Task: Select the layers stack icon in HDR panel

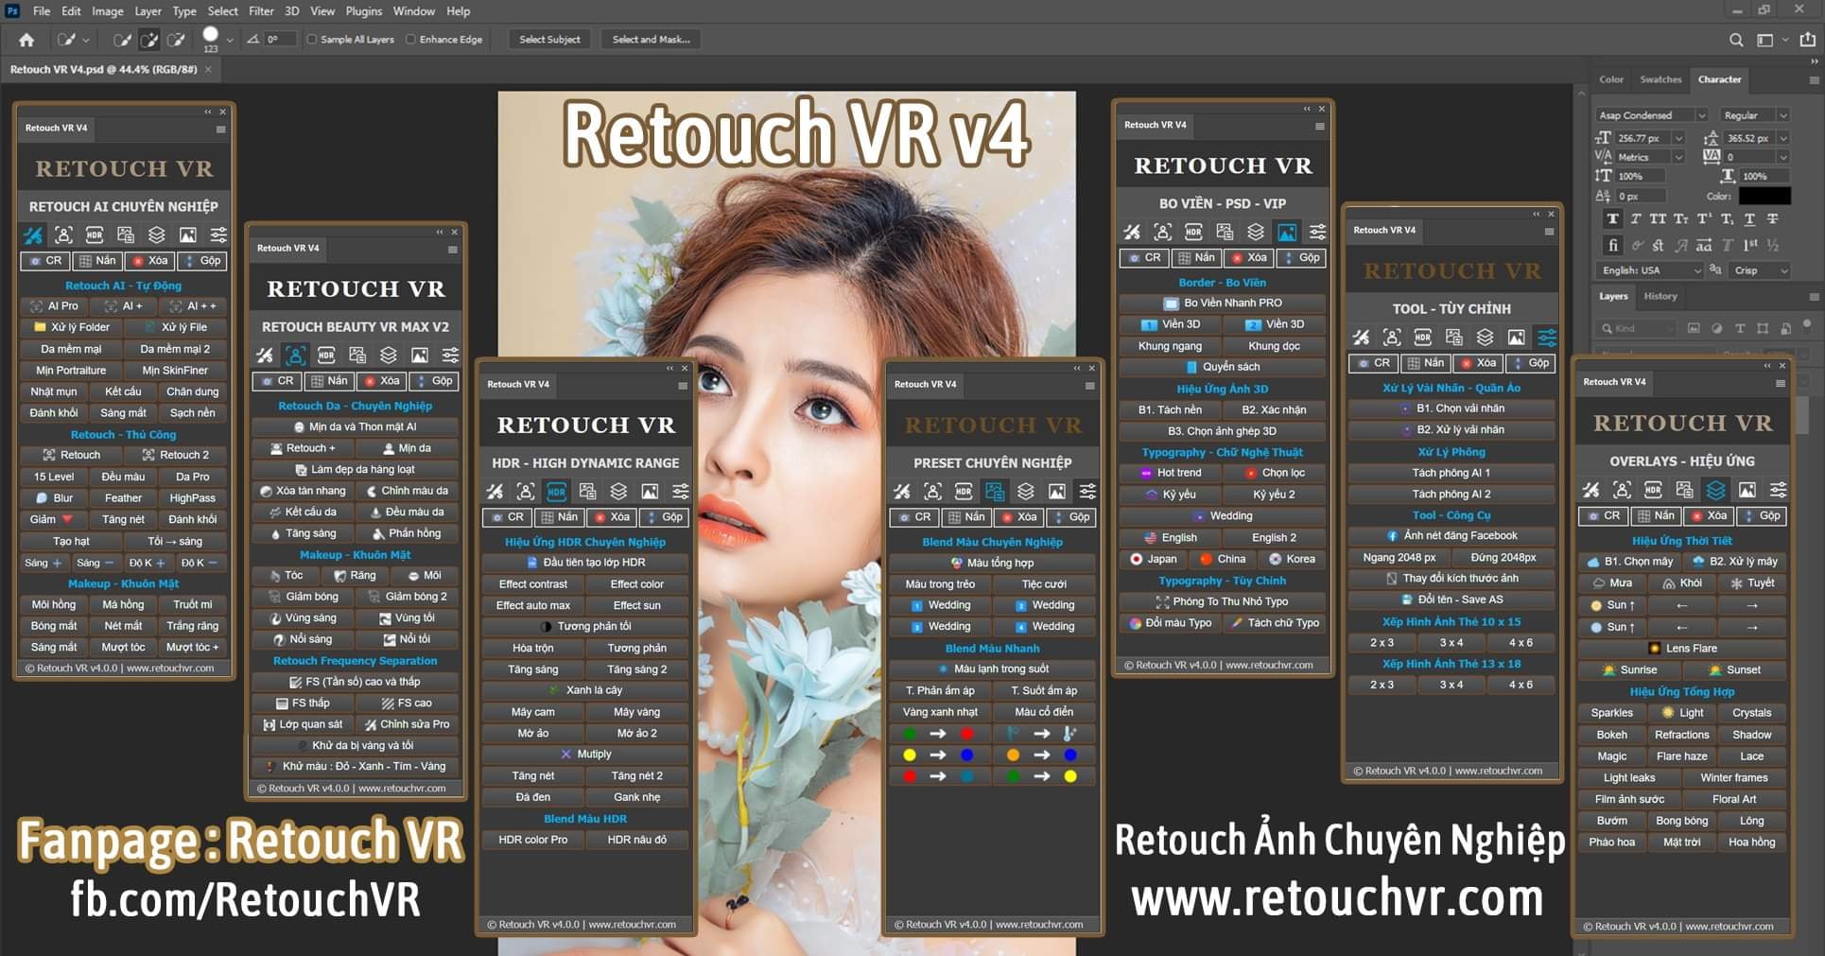Action: pos(618,492)
